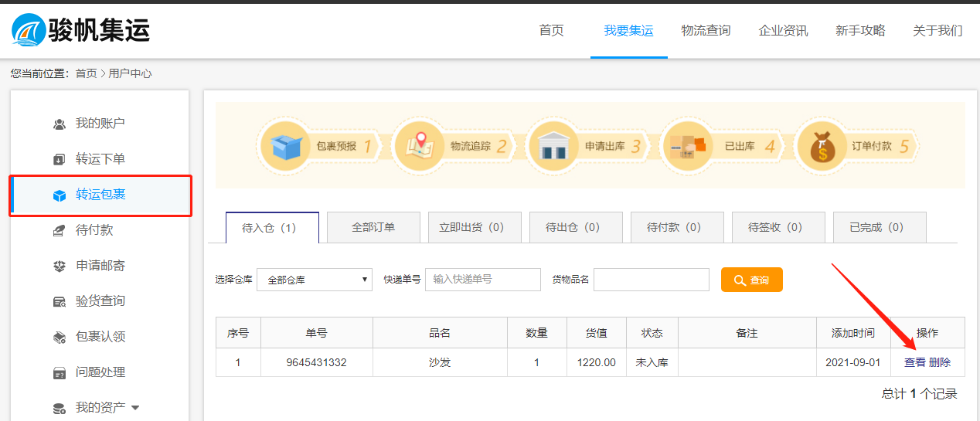Viewport: 980px width, 421px height.
Task: Click the 骏帆集运 sailboat logo
Action: pos(29,30)
